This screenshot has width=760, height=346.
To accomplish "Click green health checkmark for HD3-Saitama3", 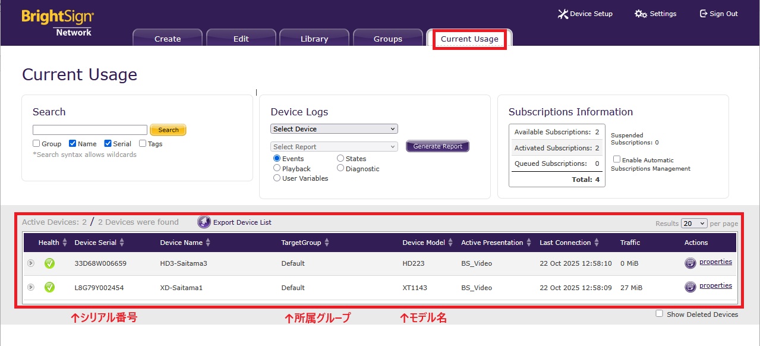I will [49, 263].
